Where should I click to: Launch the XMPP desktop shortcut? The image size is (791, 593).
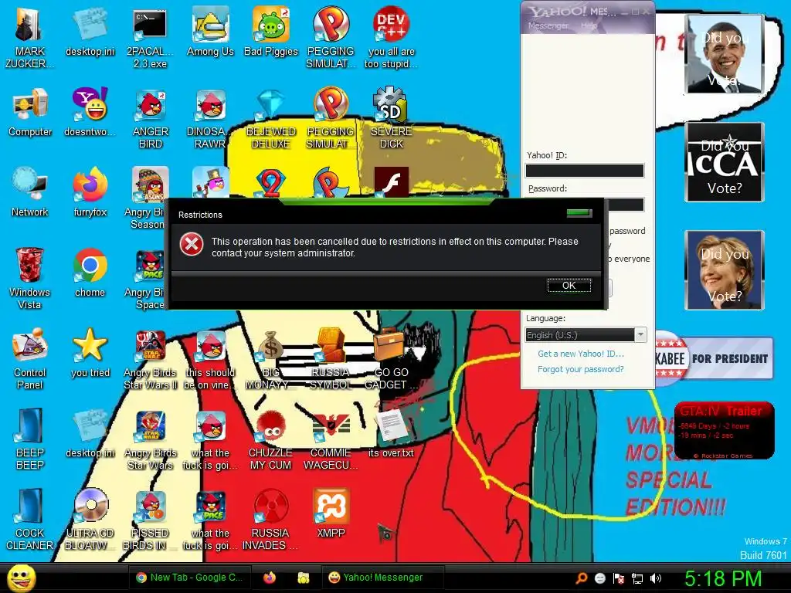pyautogui.click(x=331, y=513)
